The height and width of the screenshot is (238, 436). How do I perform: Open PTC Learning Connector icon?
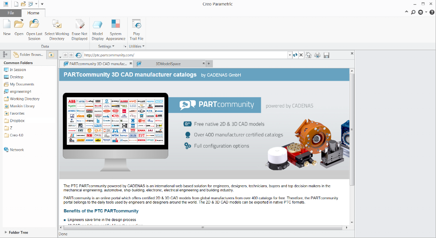click(421, 12)
